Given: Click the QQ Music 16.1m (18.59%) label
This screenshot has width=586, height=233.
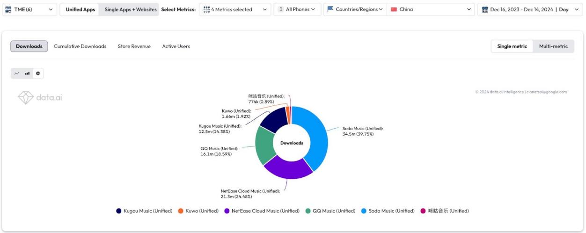Looking at the screenshot, I should [219, 151].
